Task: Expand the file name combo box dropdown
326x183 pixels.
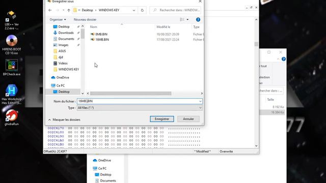Action: click(x=200, y=101)
